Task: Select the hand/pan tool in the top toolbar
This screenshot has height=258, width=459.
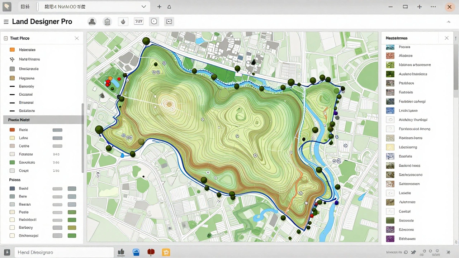Action: click(123, 21)
